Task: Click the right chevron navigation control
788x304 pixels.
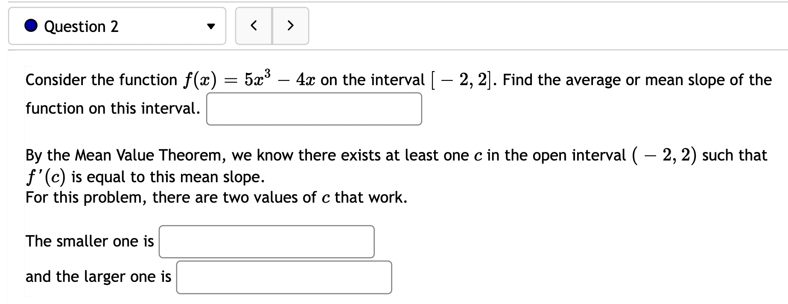Action: 291,26
